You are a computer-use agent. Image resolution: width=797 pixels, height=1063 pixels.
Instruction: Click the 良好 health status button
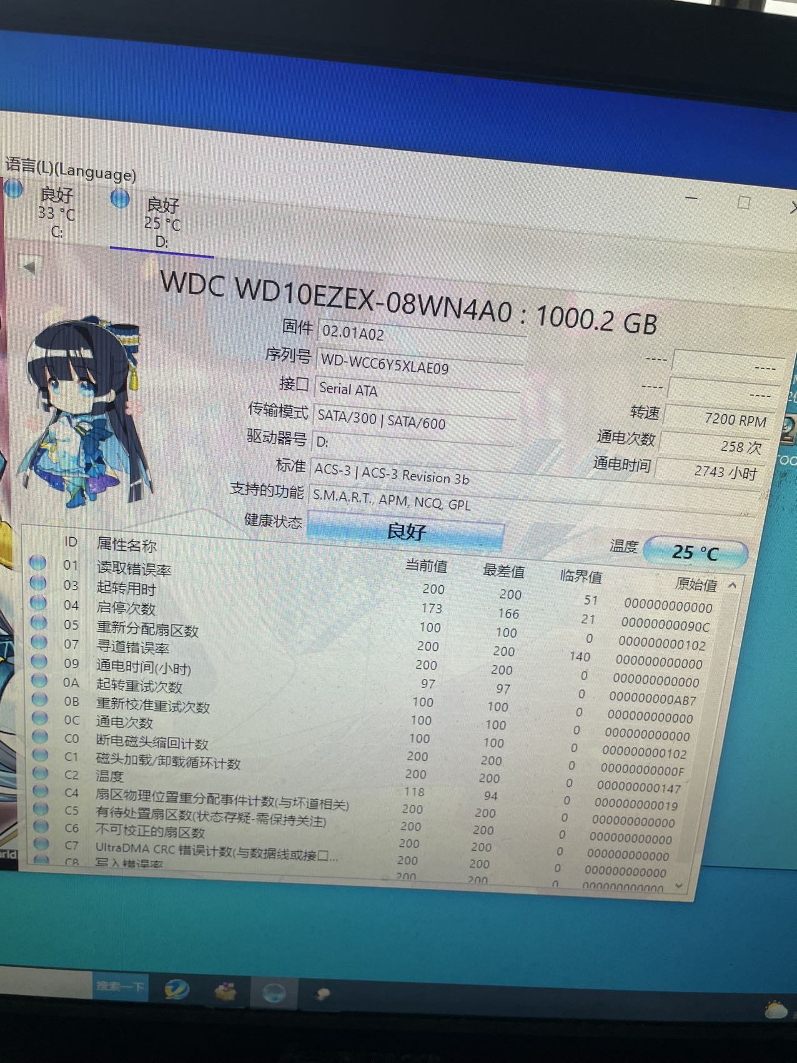[x=406, y=531]
